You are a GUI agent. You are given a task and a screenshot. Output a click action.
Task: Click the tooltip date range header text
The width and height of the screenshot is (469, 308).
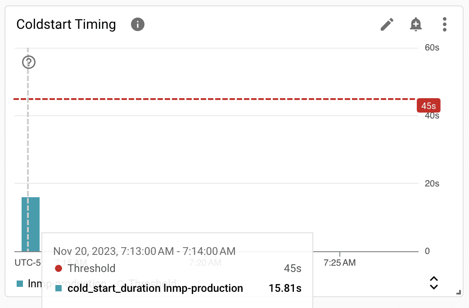144,251
